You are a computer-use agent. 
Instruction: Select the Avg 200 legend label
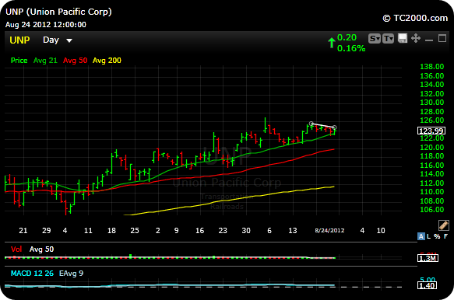[107, 61]
